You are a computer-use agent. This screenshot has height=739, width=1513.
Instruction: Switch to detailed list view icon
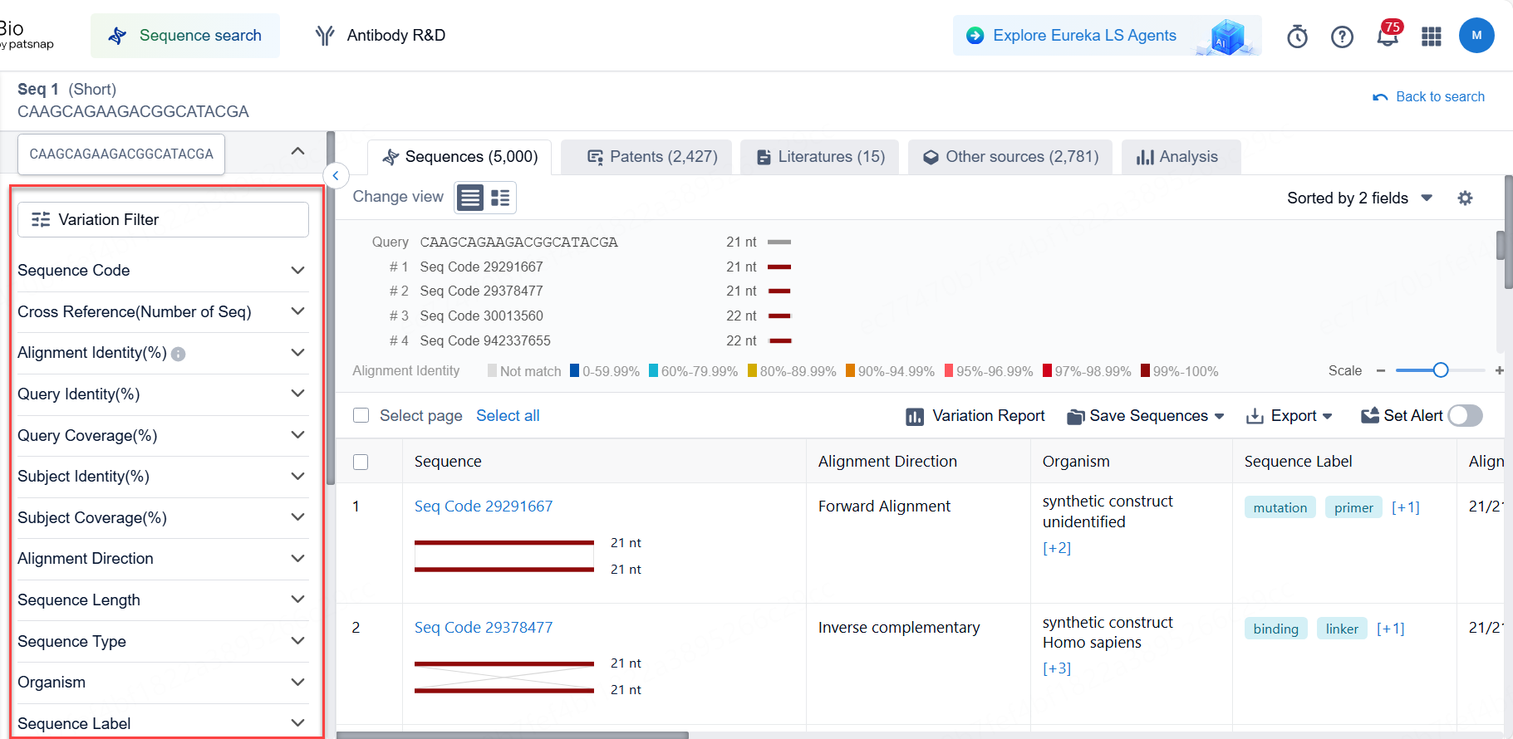[x=500, y=198]
